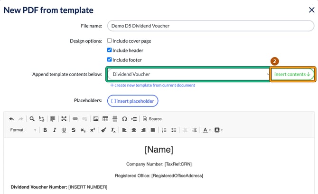Close the New PDF from template dialog

pyautogui.click(x=311, y=10)
